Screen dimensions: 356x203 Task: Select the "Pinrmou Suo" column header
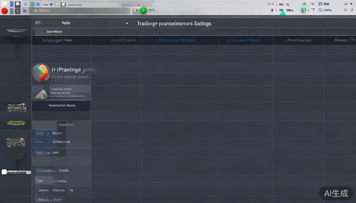(x=299, y=40)
